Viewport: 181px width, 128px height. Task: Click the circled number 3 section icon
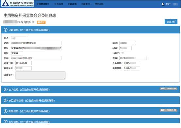point(6,100)
